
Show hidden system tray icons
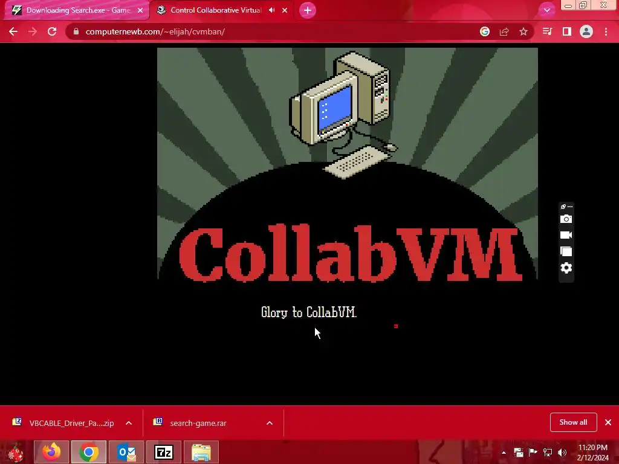pos(504,453)
